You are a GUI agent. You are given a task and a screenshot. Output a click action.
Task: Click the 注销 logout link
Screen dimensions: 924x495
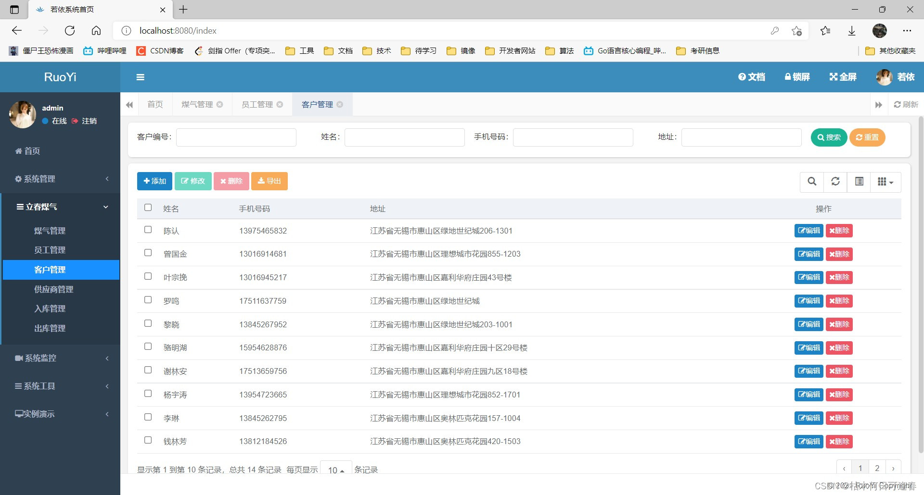click(84, 121)
